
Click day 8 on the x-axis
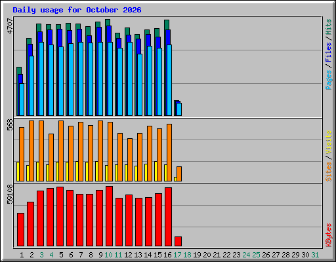91,255
